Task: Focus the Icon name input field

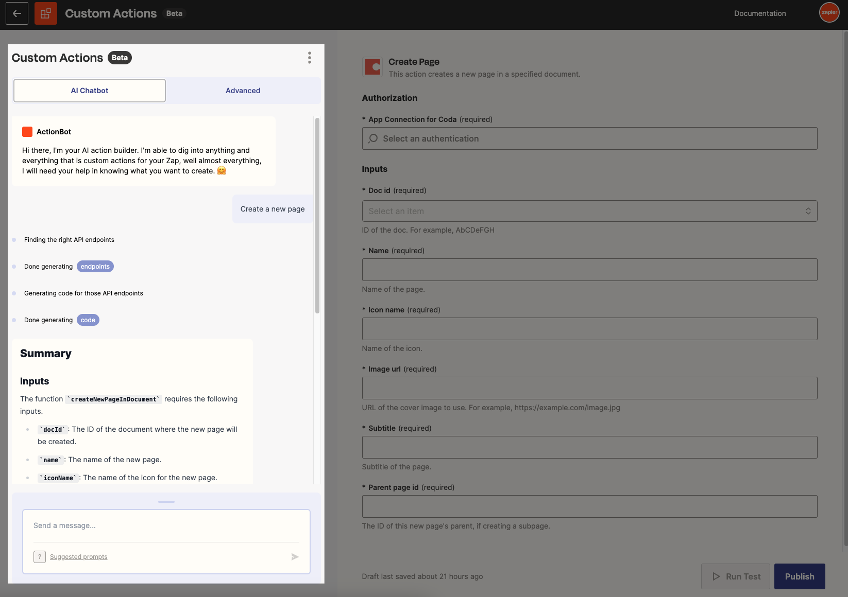Action: 589,329
